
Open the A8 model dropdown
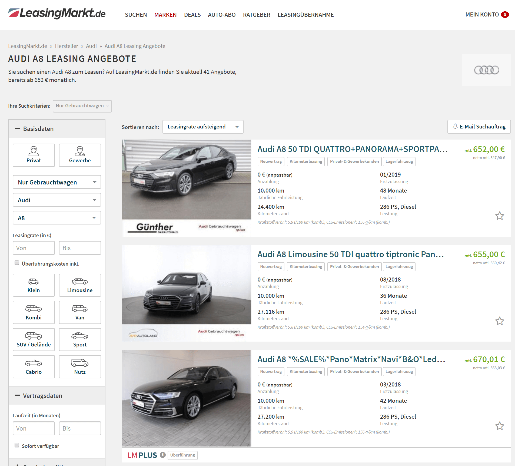57,218
